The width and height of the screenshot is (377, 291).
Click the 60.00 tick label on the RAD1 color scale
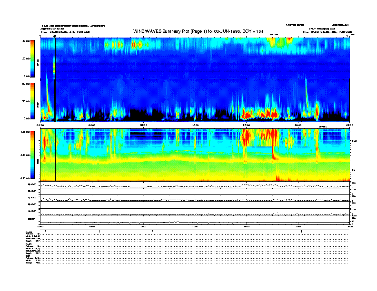click(x=26, y=84)
